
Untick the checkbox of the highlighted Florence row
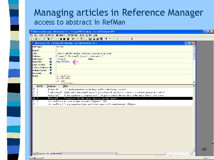coord(34,98)
